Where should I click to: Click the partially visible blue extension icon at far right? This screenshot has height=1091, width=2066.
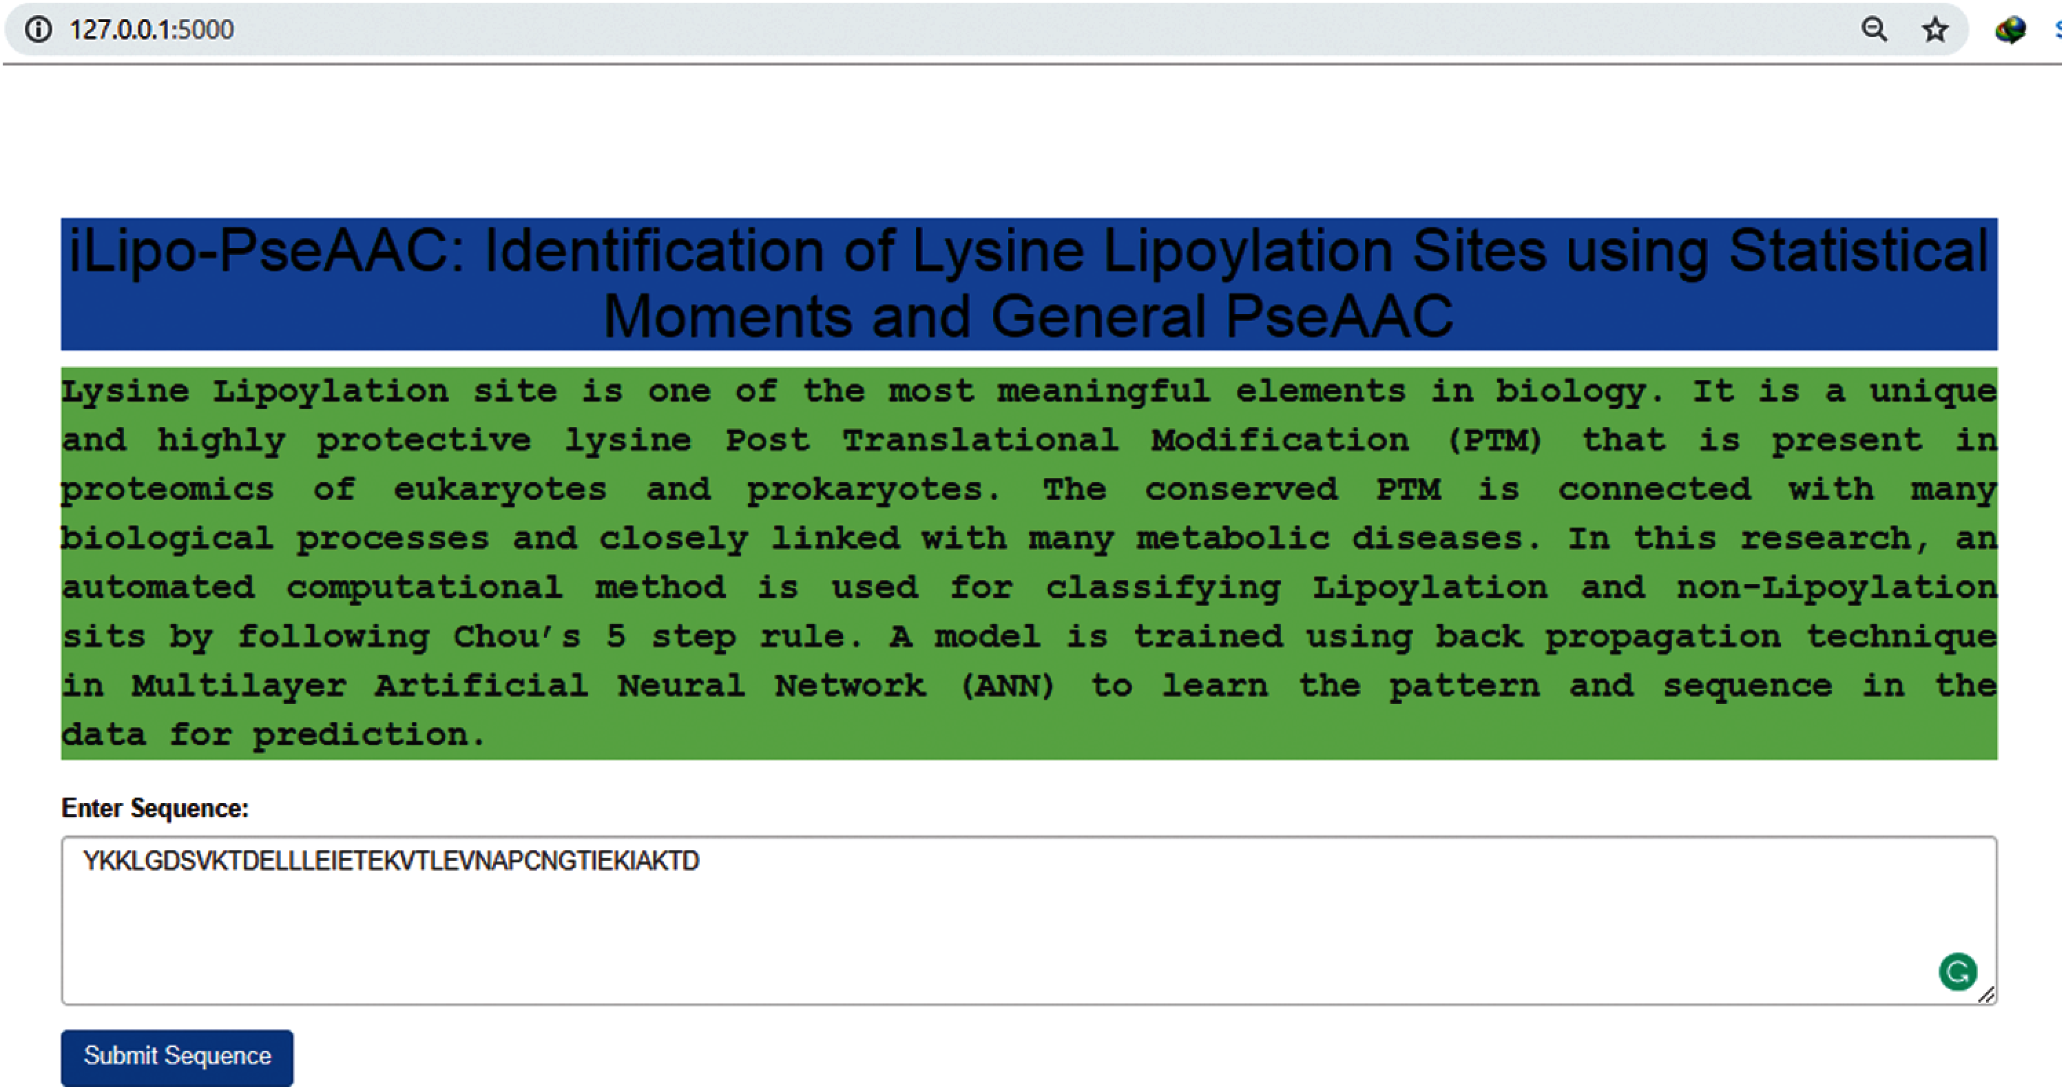click(2058, 30)
